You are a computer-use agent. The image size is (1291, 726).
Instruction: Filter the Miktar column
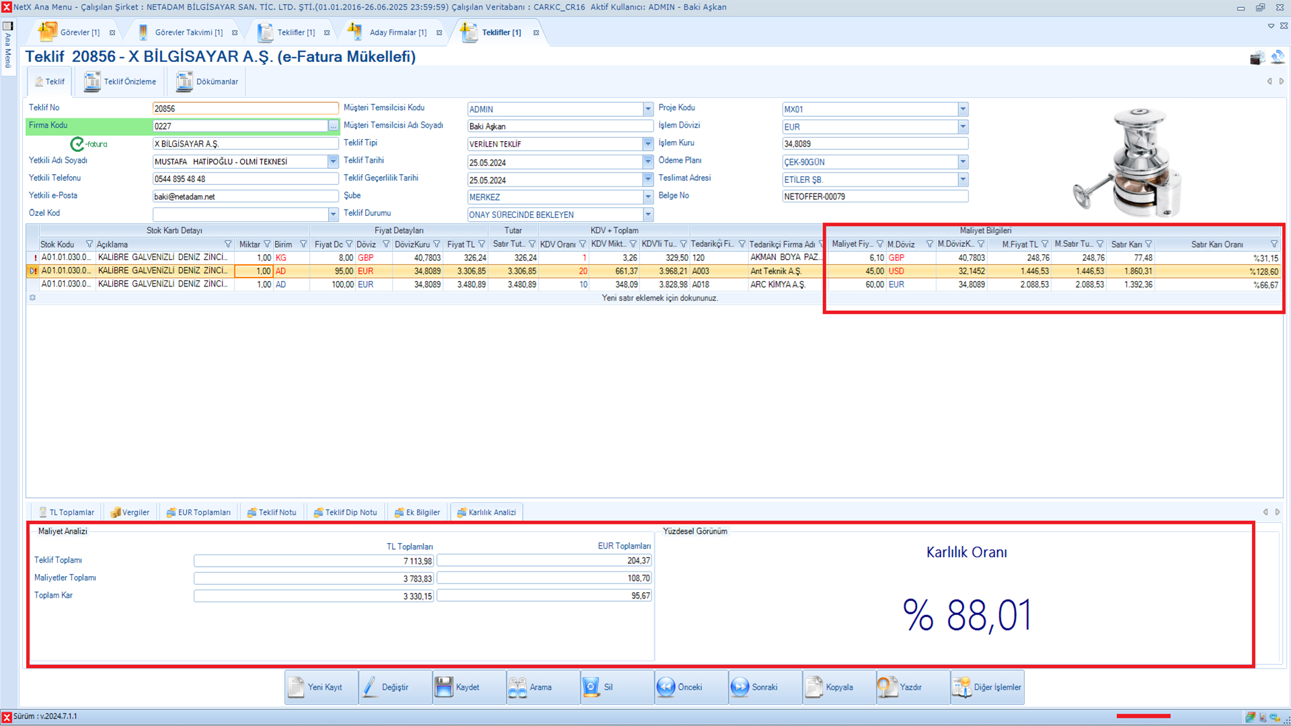pos(267,244)
